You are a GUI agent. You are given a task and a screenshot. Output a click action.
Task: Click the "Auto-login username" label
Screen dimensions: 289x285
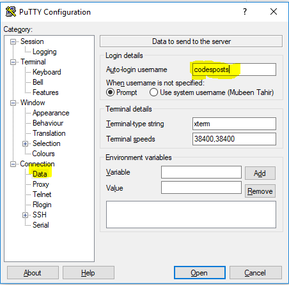click(x=137, y=69)
